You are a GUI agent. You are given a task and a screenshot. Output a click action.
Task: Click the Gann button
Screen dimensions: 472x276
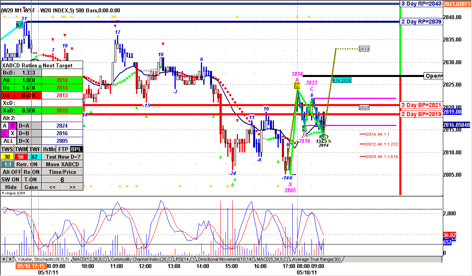coord(31,187)
